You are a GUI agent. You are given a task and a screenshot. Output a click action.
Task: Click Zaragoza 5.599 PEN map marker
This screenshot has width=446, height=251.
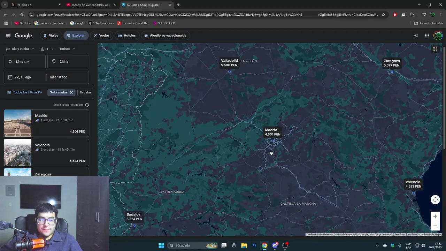coord(392,63)
